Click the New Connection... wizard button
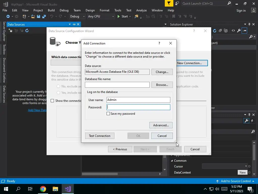This screenshot has height=194, width=258. click(192, 63)
